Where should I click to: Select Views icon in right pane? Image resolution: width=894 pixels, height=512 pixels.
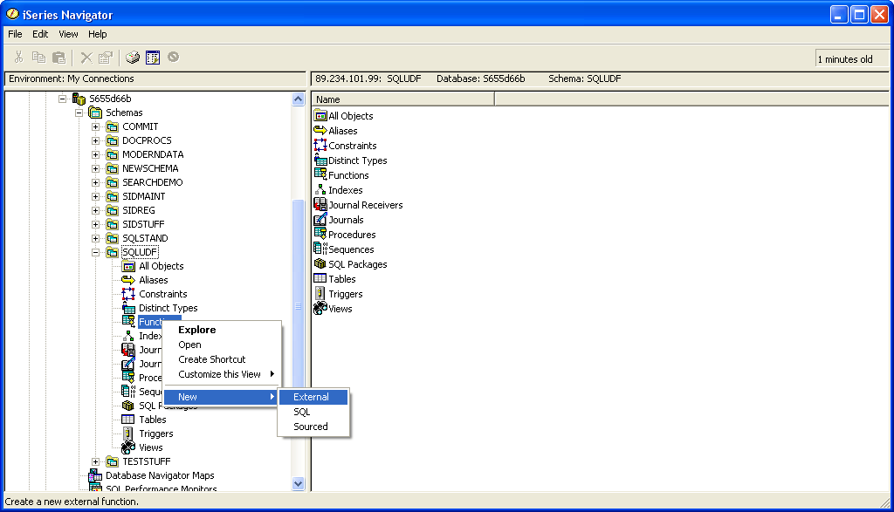pos(320,308)
